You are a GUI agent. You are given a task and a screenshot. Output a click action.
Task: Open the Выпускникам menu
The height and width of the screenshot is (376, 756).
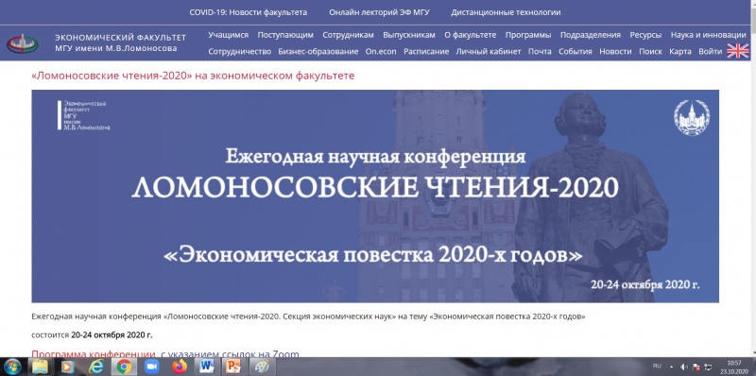pyautogui.click(x=409, y=35)
